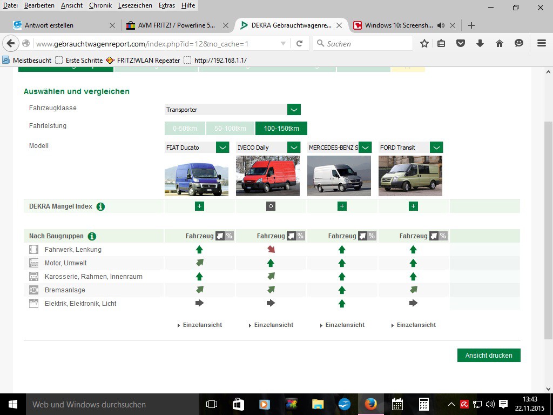
Task: Click info icon next to Nach Baugruppen
Action: click(x=92, y=236)
